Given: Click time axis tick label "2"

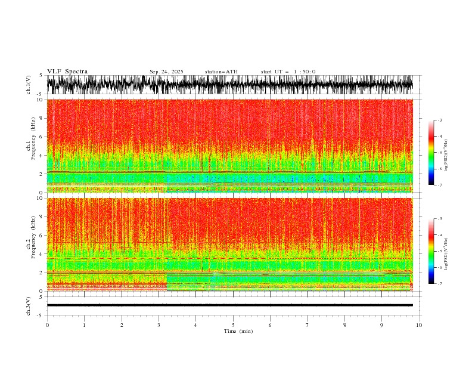Looking at the screenshot, I should (x=122, y=325).
